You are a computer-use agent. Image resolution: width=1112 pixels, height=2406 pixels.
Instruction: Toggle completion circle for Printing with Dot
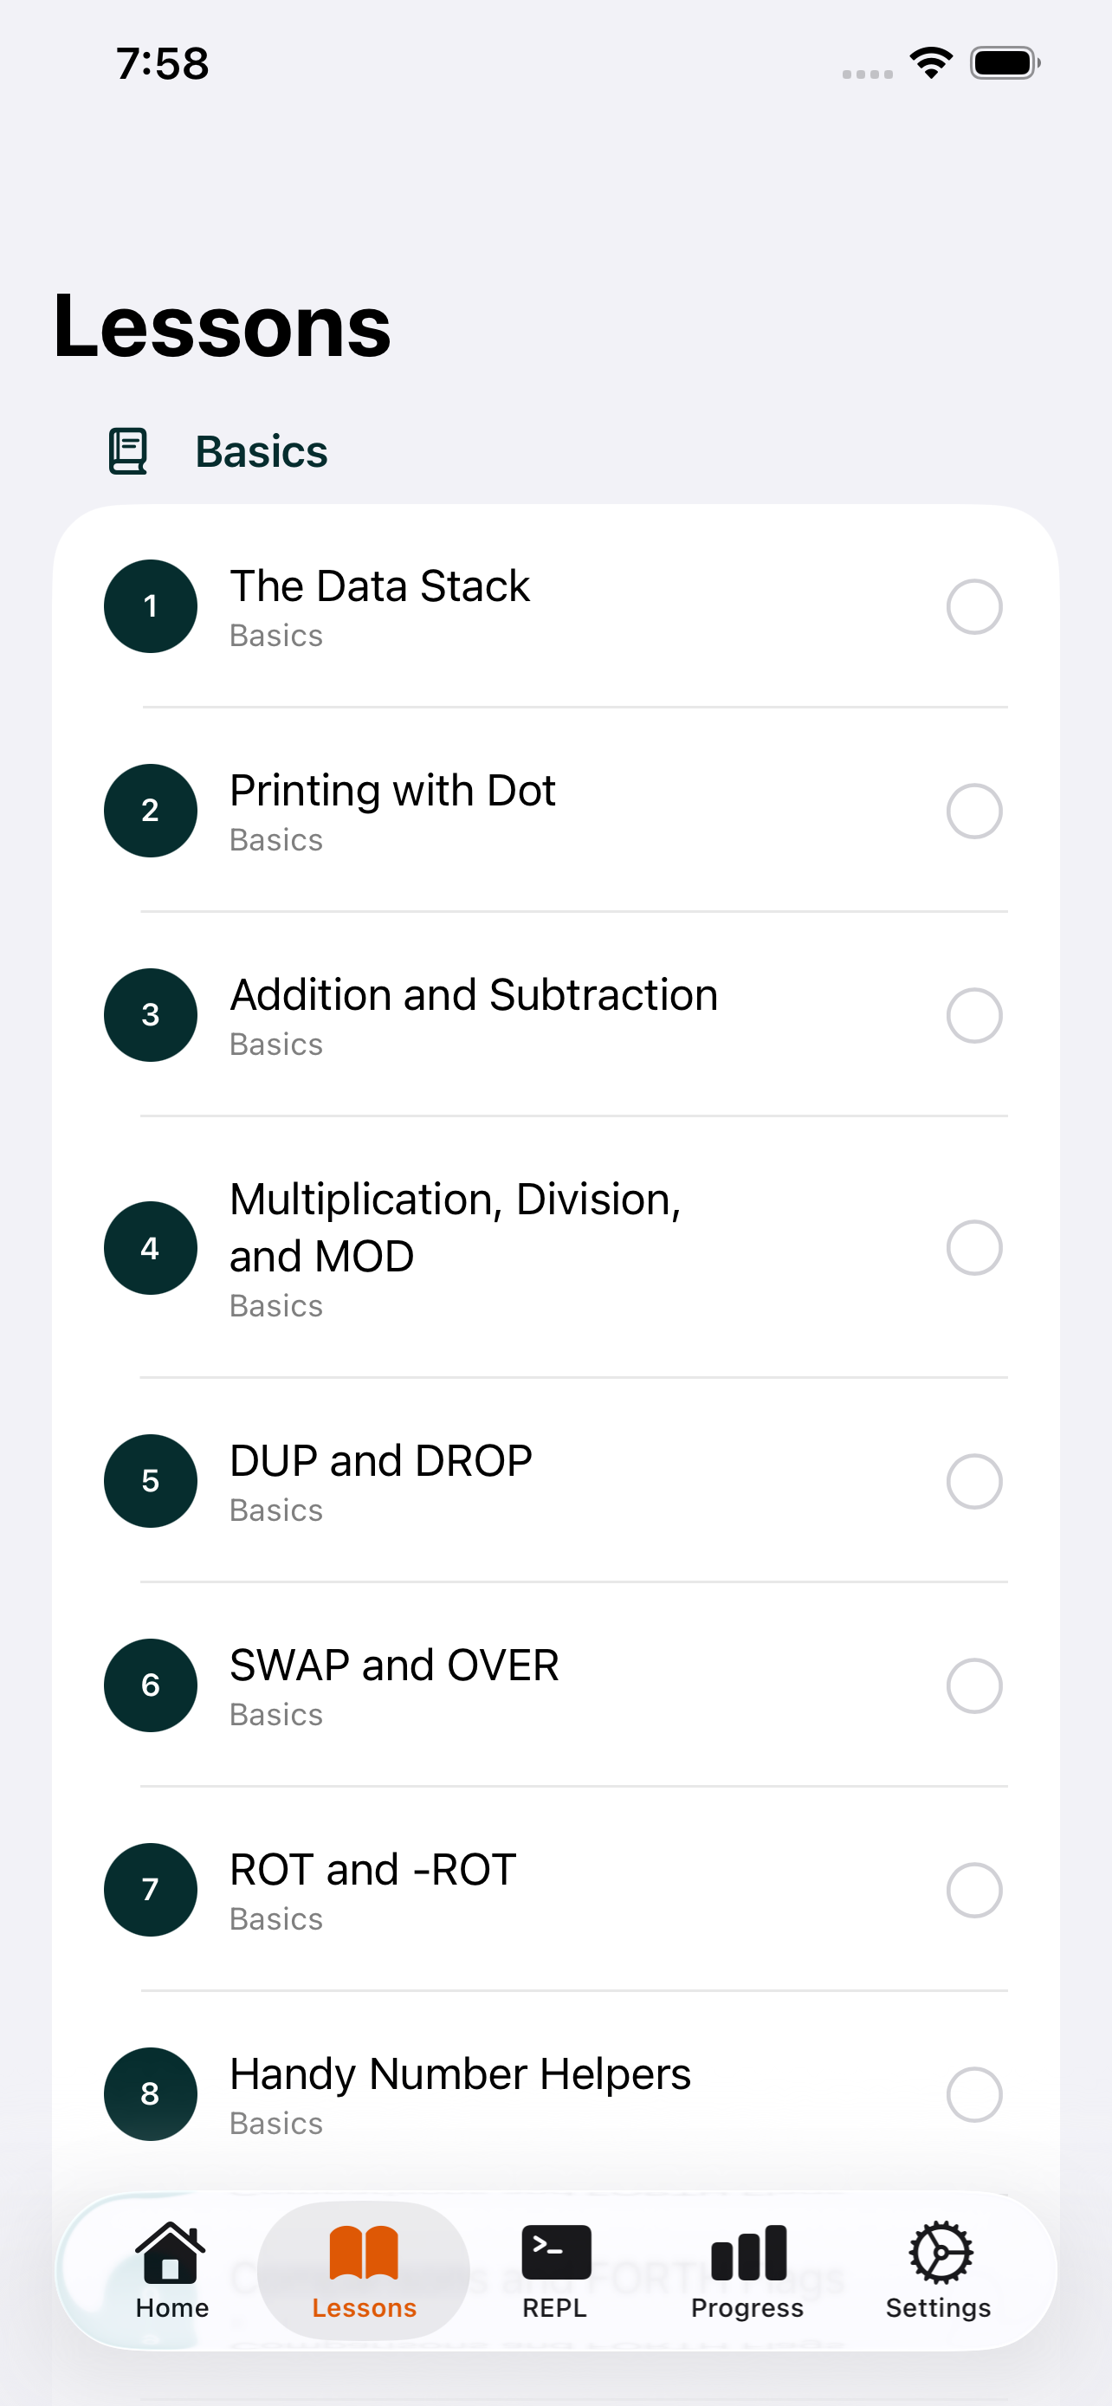tap(973, 811)
